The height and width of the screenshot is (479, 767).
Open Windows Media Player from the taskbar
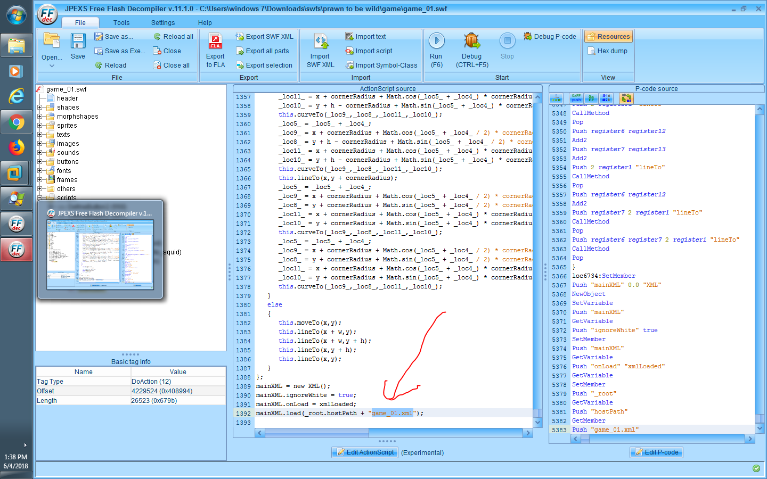(x=17, y=71)
